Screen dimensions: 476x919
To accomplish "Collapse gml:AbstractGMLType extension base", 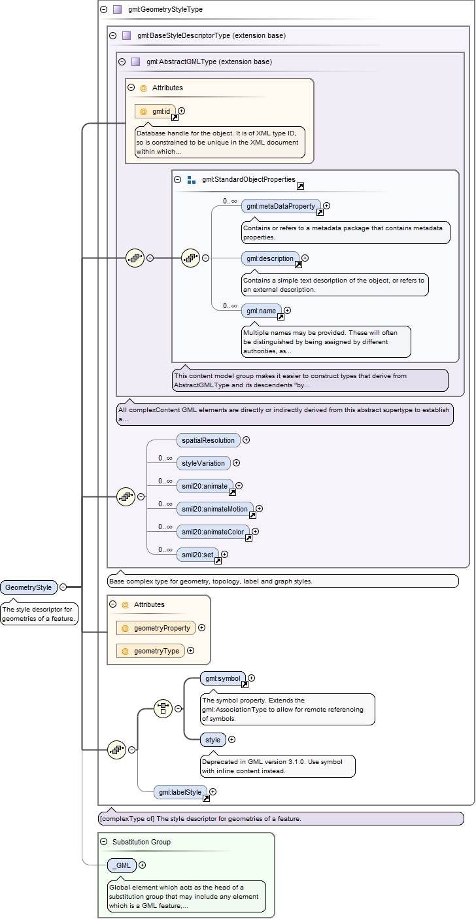I will 122,62.
